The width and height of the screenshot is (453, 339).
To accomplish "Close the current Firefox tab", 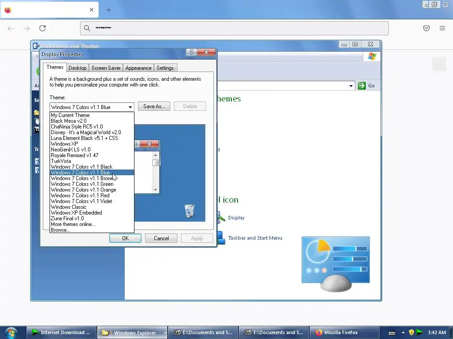I will coord(92,10).
